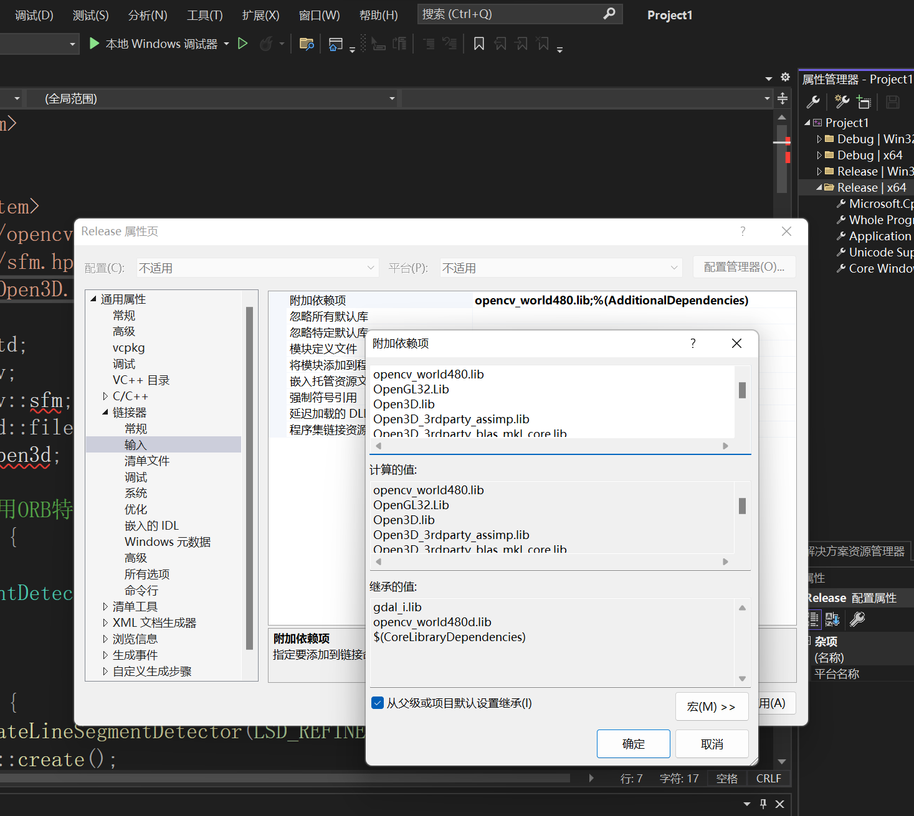This screenshot has height=816, width=914.
Task: Add an existing property sheet
Action: pyautogui.click(x=864, y=101)
